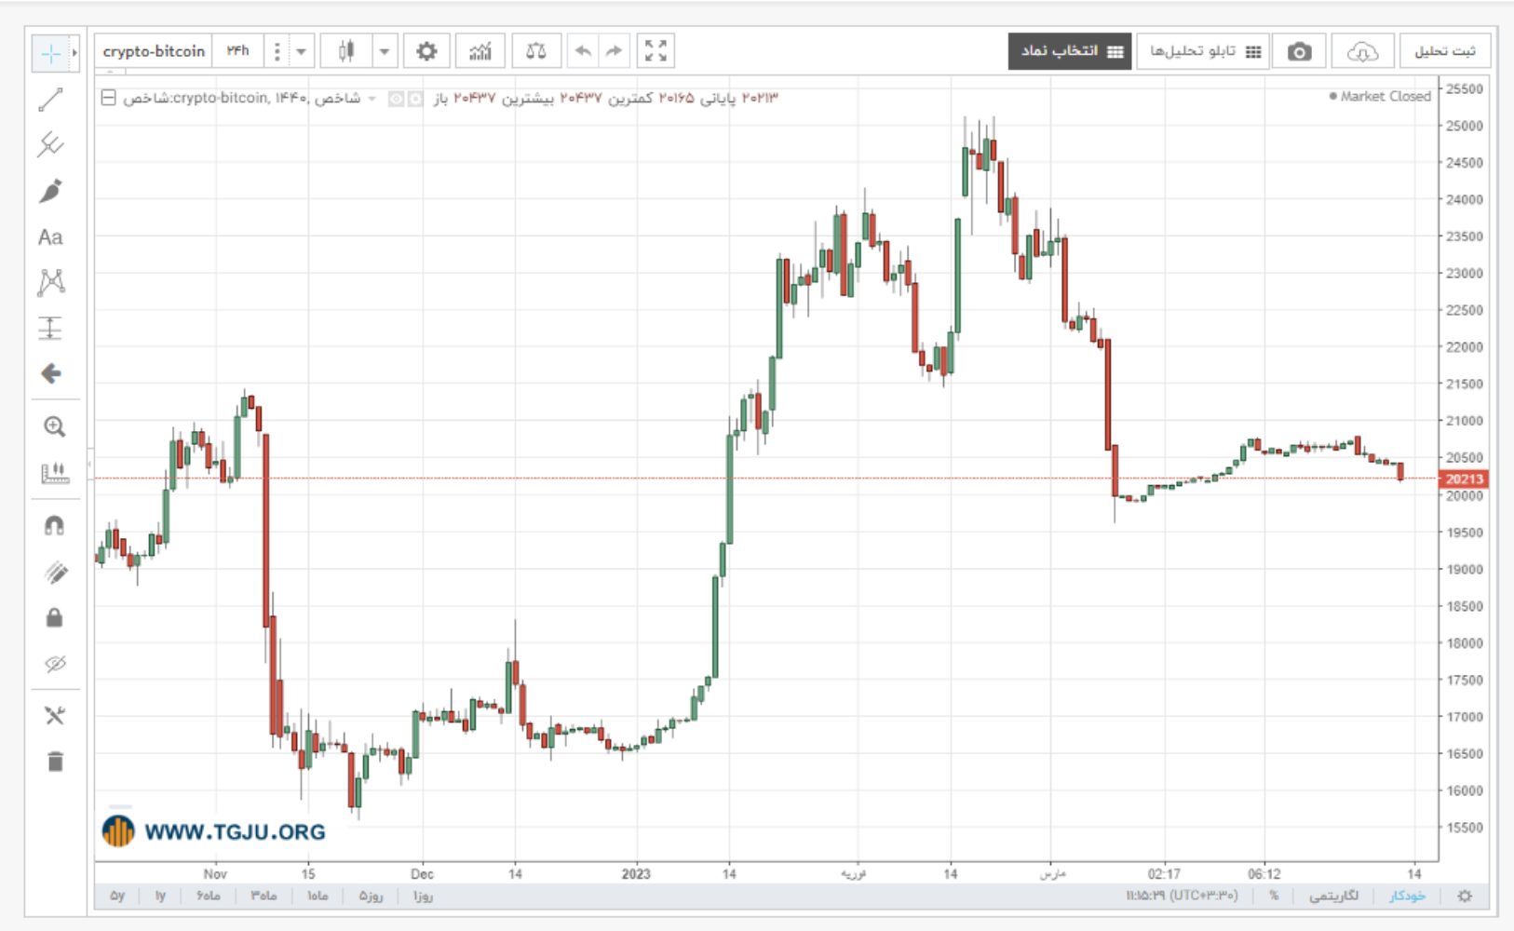Viewport: 1514px width, 931px height.
Task: Select the brush drawing tool
Action: tap(51, 191)
